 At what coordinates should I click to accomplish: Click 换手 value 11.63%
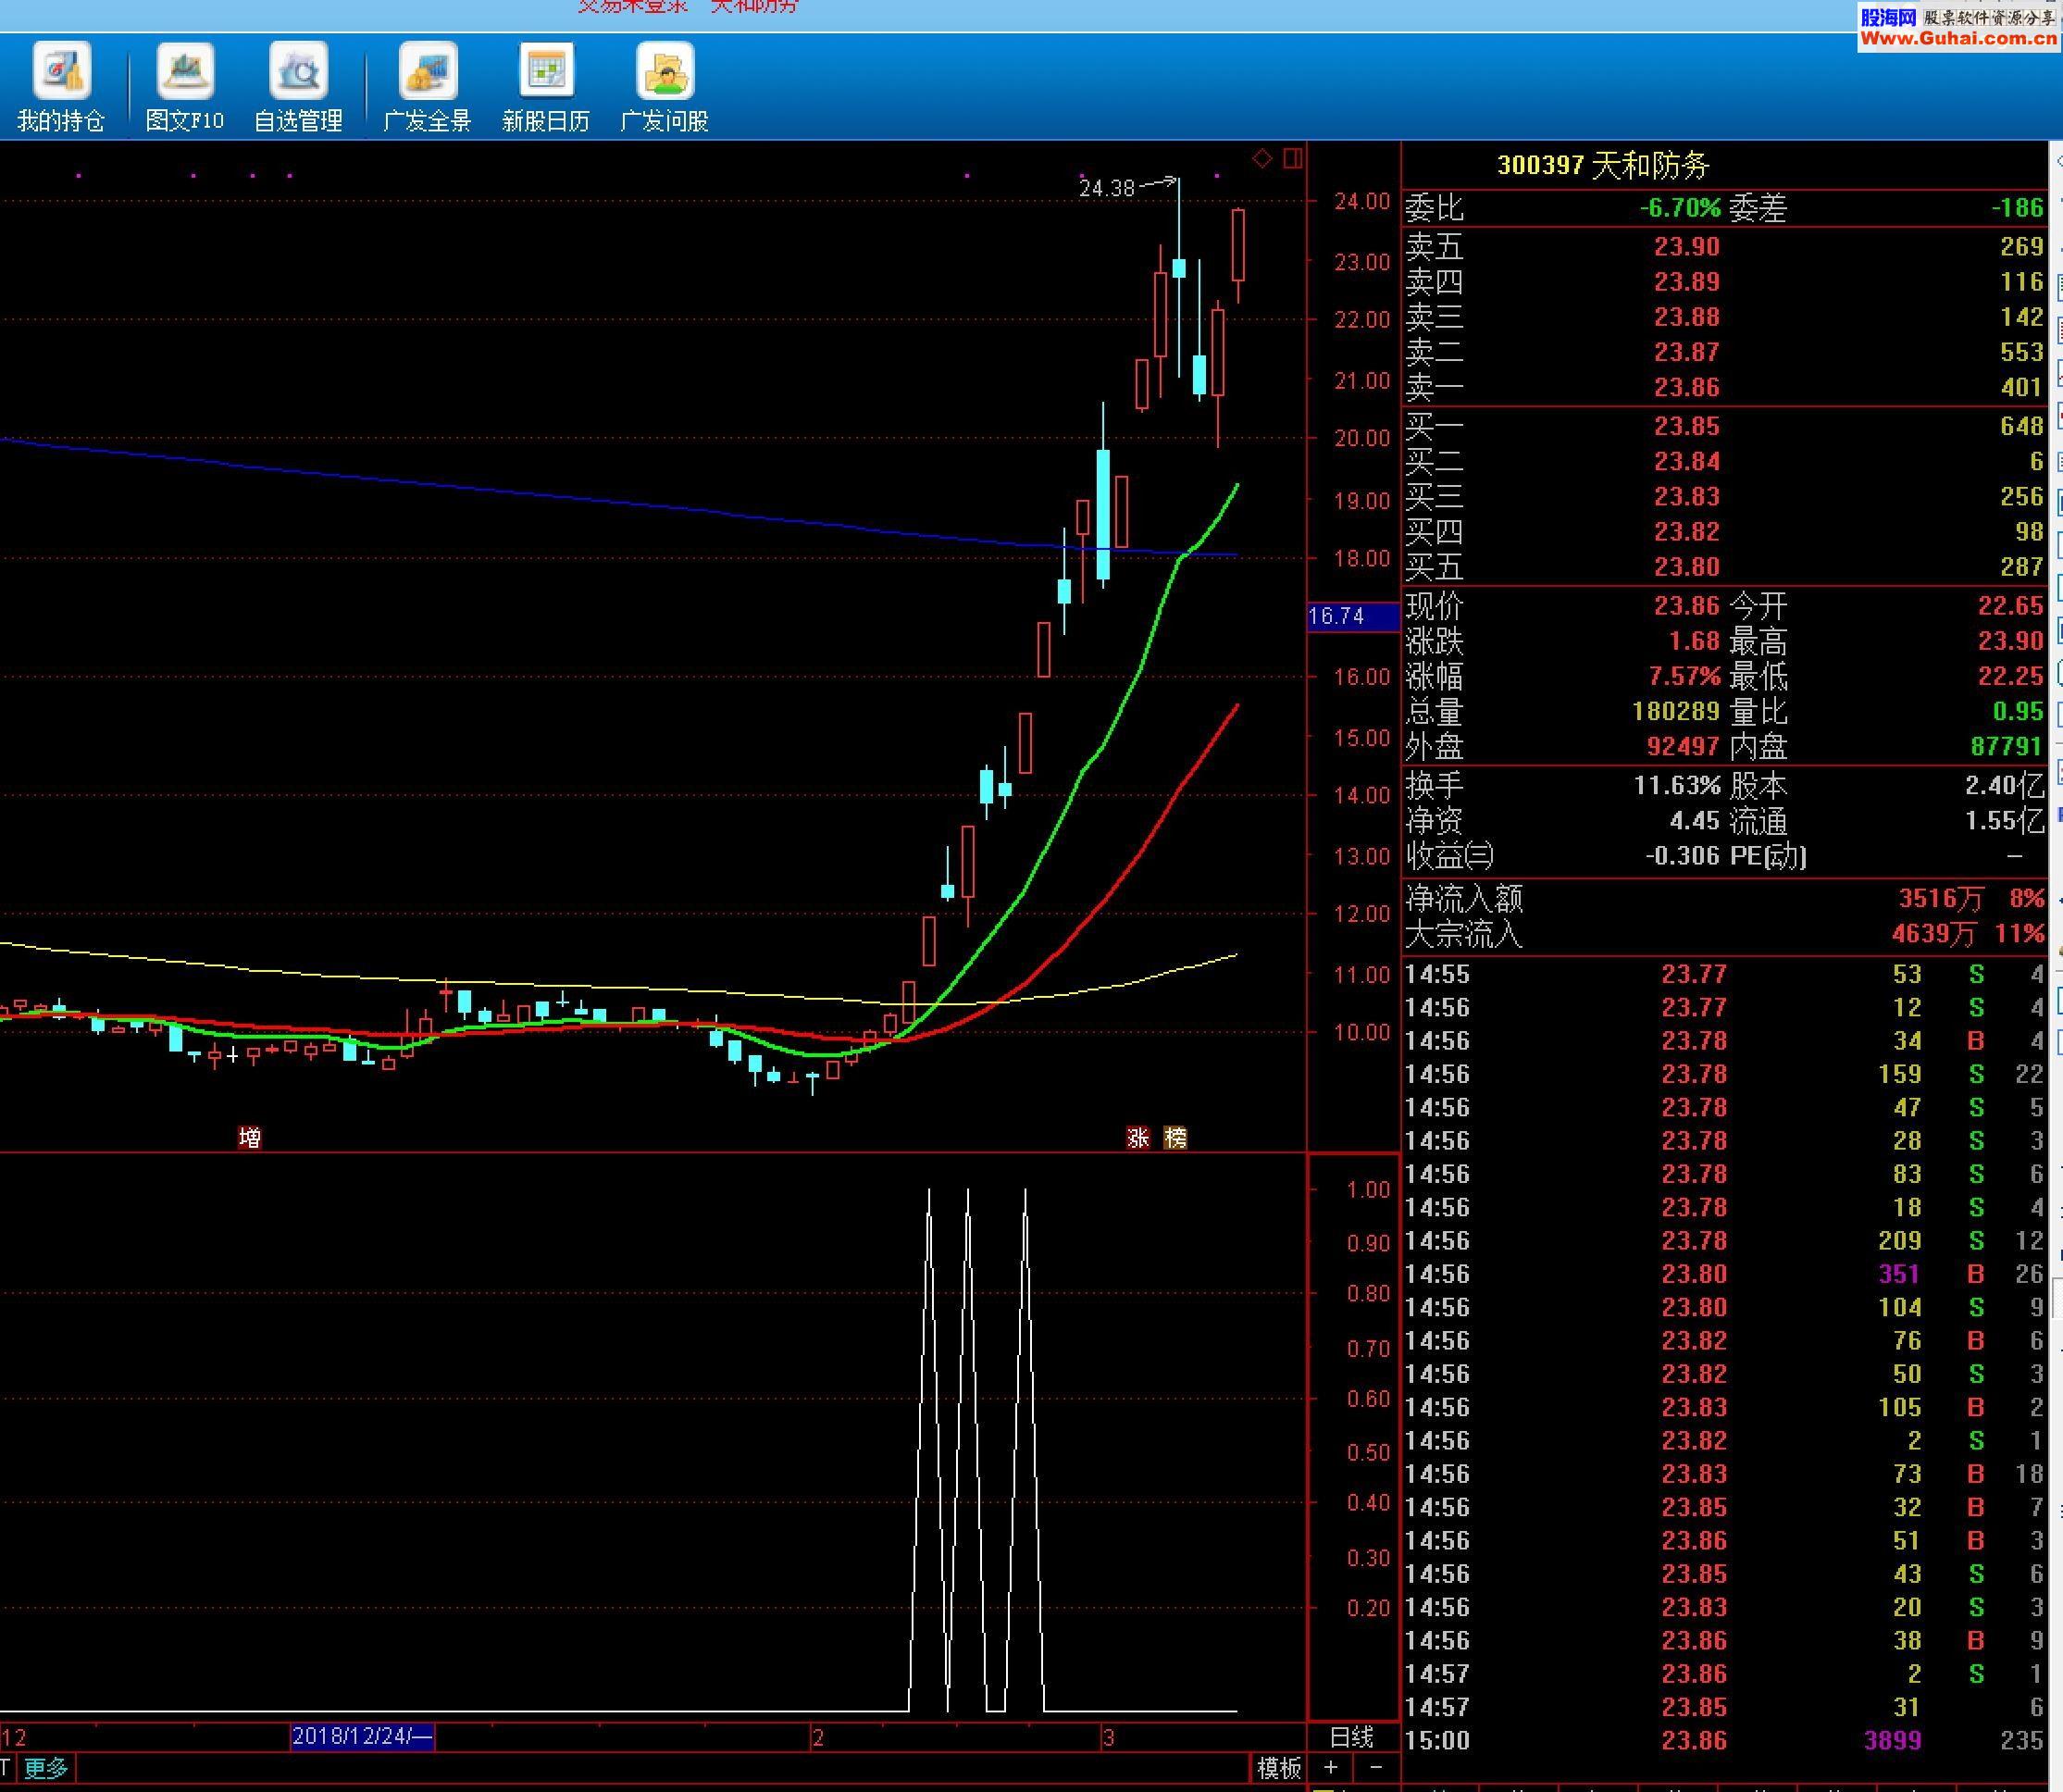(x=1677, y=785)
